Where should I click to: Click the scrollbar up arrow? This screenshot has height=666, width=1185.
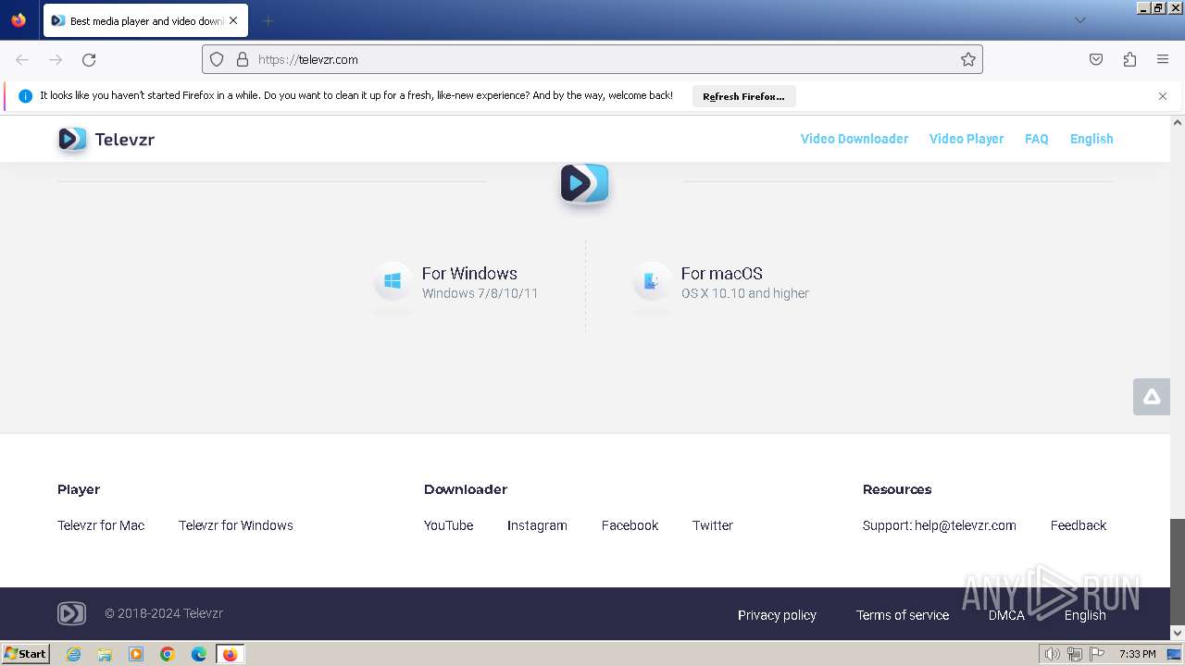click(x=1178, y=122)
